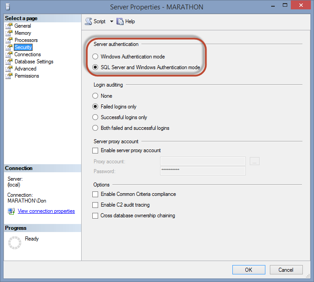Click the Processors page icon

(9, 40)
